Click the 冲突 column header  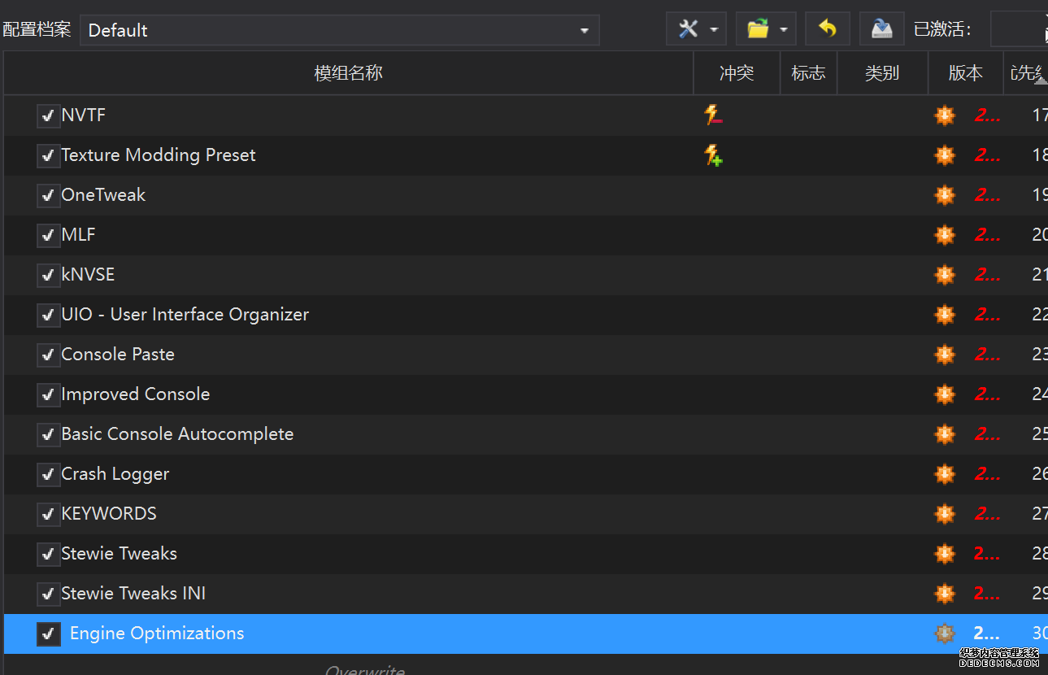coord(736,73)
